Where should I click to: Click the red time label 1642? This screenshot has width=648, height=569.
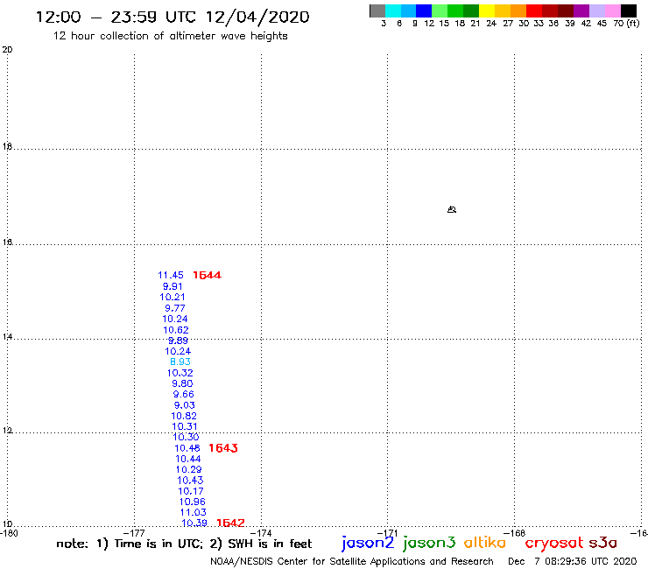point(230,523)
